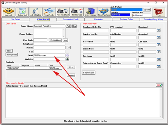Click the Fax input field
The width and height of the screenshot is (168, 125).
(x=49, y=52)
